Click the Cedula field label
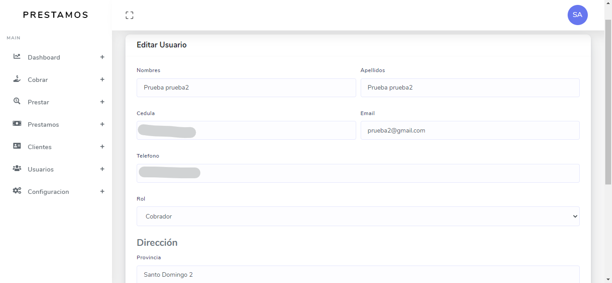 click(146, 113)
